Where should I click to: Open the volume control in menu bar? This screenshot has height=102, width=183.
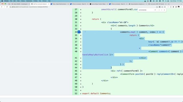coord(154,1)
